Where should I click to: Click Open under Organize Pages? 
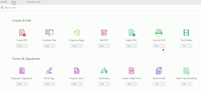[x=75, y=46]
